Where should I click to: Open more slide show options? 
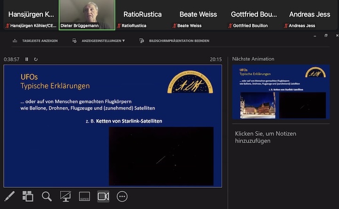click(122, 196)
